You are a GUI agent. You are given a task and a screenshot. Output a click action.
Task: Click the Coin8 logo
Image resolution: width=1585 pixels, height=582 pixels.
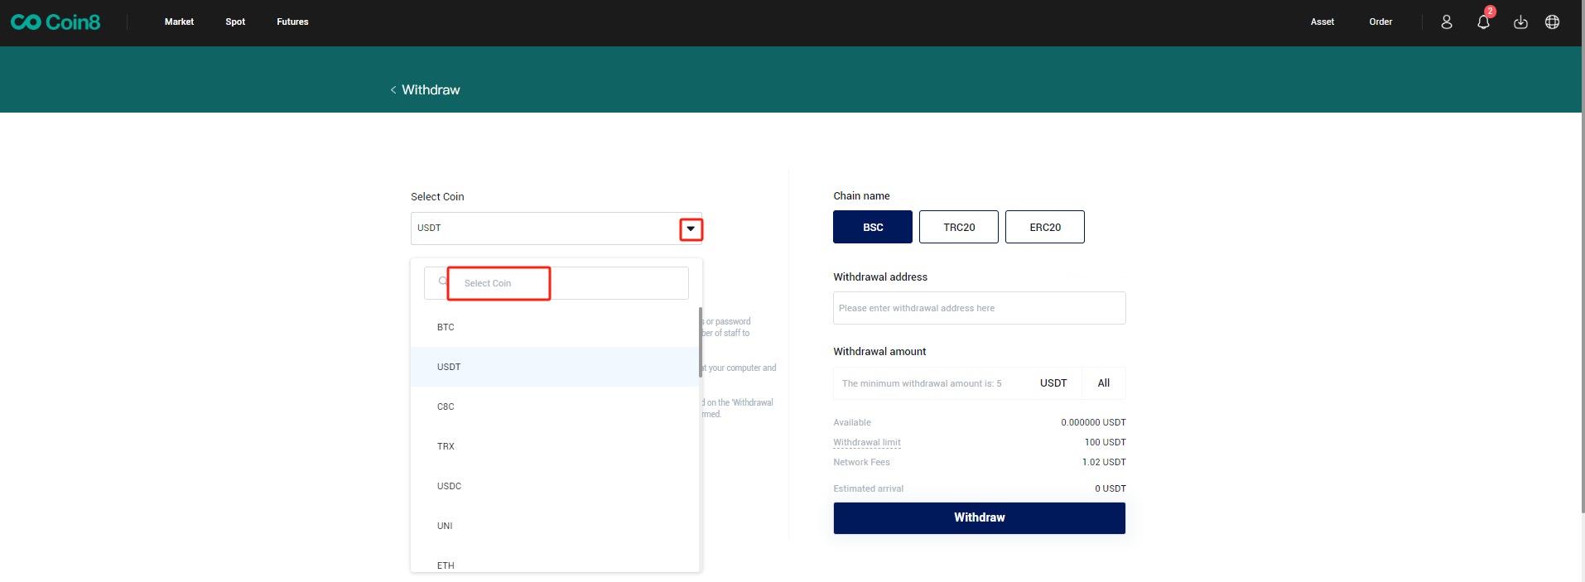tap(55, 22)
